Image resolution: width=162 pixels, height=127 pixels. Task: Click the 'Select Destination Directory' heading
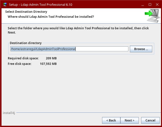click(x=26, y=12)
